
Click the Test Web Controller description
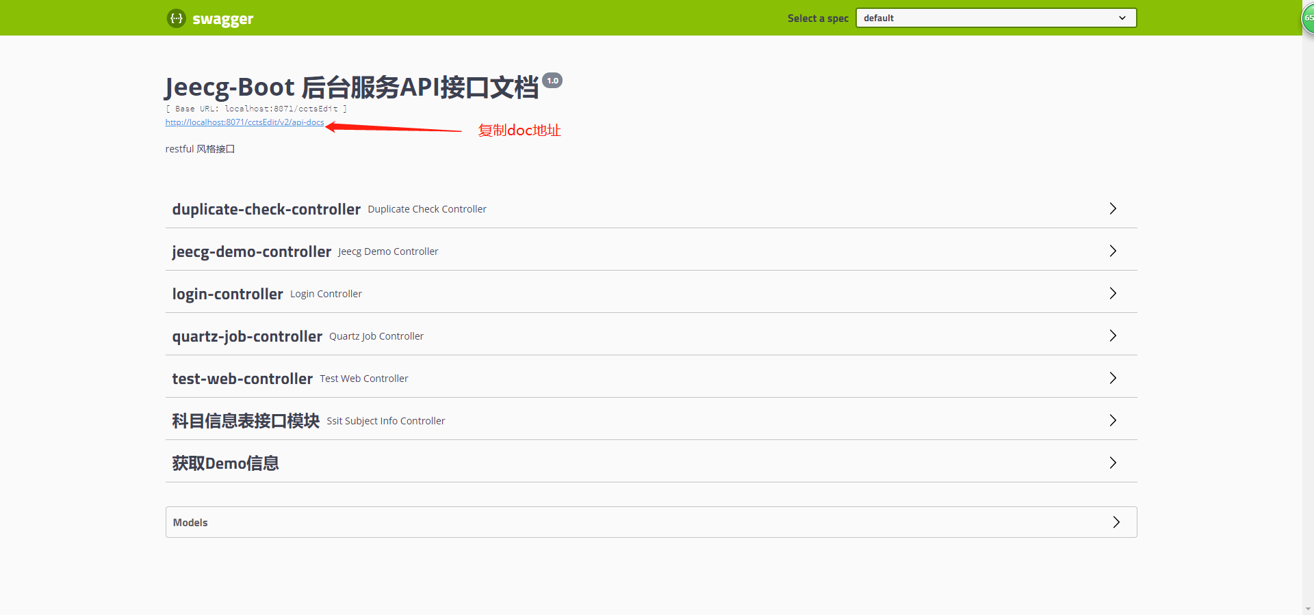364,379
